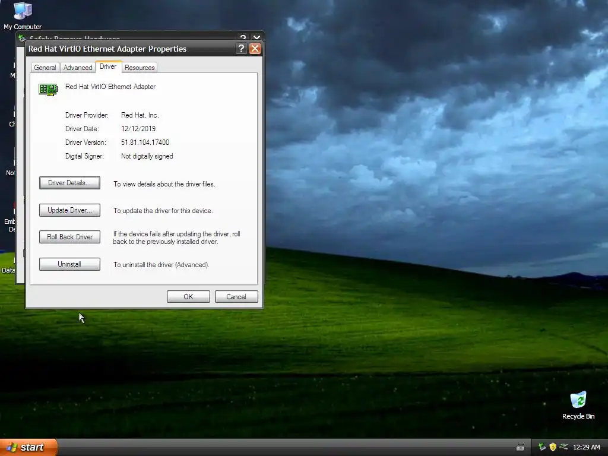Open the Resources tab
The height and width of the screenshot is (456, 608).
(x=140, y=68)
